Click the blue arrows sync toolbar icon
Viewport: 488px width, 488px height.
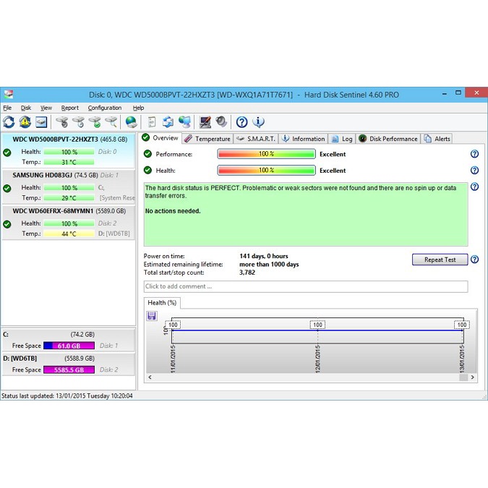pos(168,122)
